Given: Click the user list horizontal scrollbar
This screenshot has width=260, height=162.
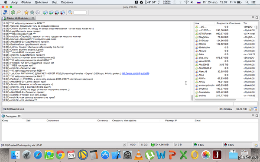Looking at the screenshot, I should pyautogui.click(x=215, y=99).
